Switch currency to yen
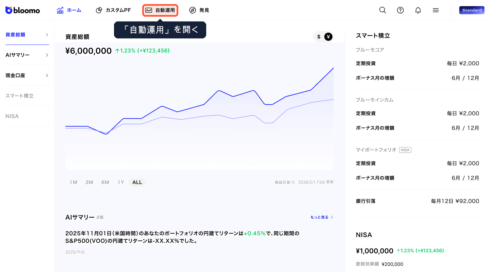 [328, 37]
